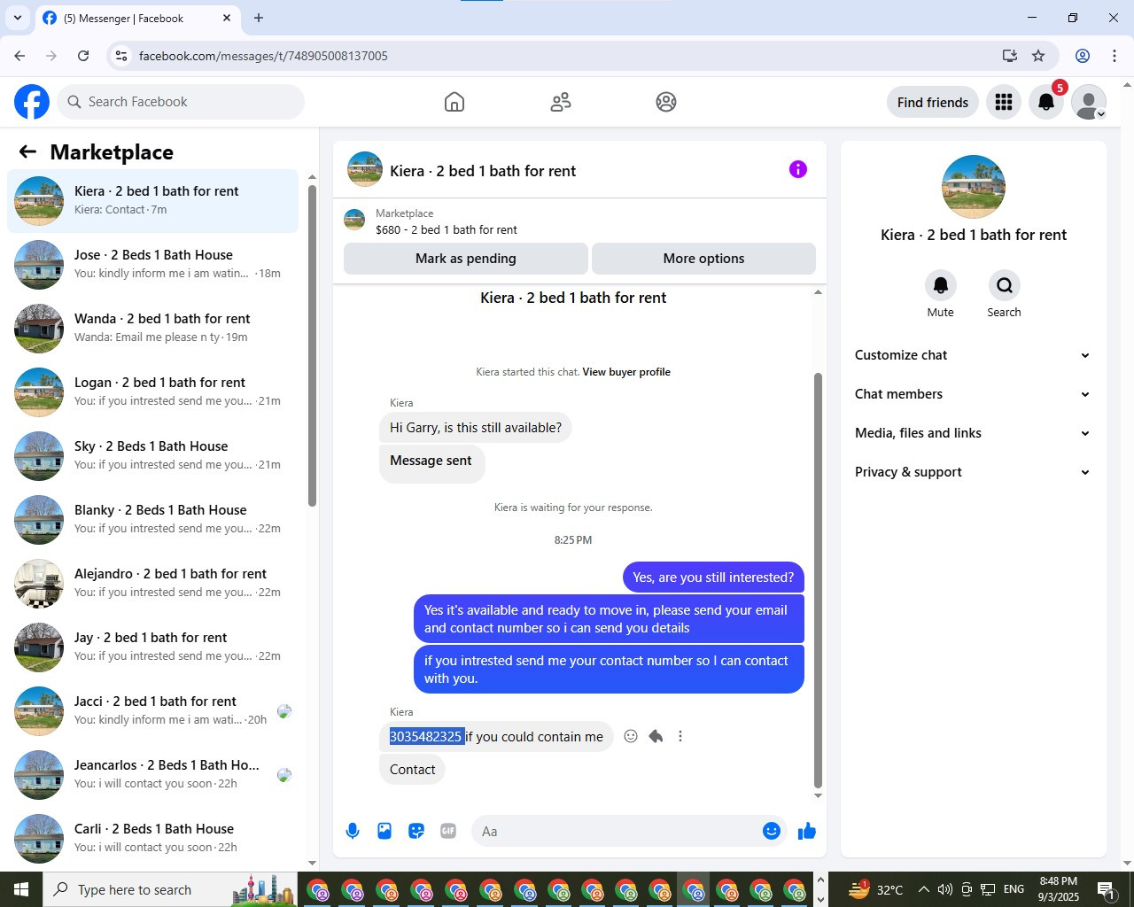Open Sky 2 Beds 1 Bath House chat
The height and width of the screenshot is (907, 1134).
tap(153, 456)
